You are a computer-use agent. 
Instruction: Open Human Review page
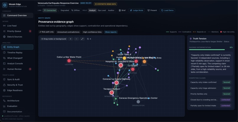point(17,69)
